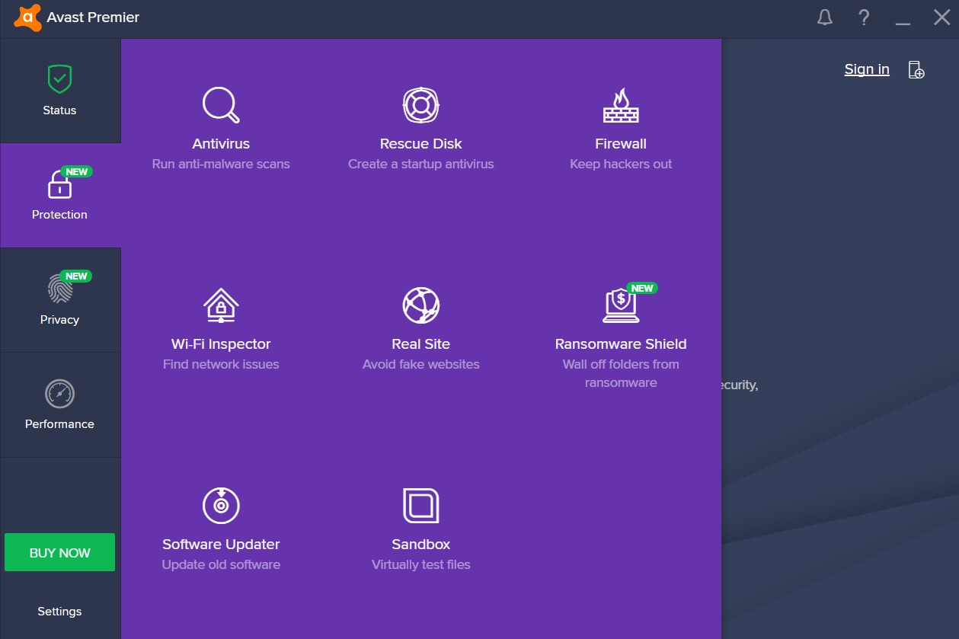Viewport: 959px width, 639px height.
Task: Click the Real Site globe icon
Action: 421,305
